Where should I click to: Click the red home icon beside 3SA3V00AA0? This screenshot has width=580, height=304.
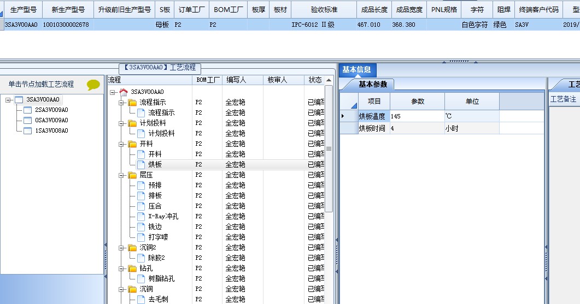(x=124, y=92)
